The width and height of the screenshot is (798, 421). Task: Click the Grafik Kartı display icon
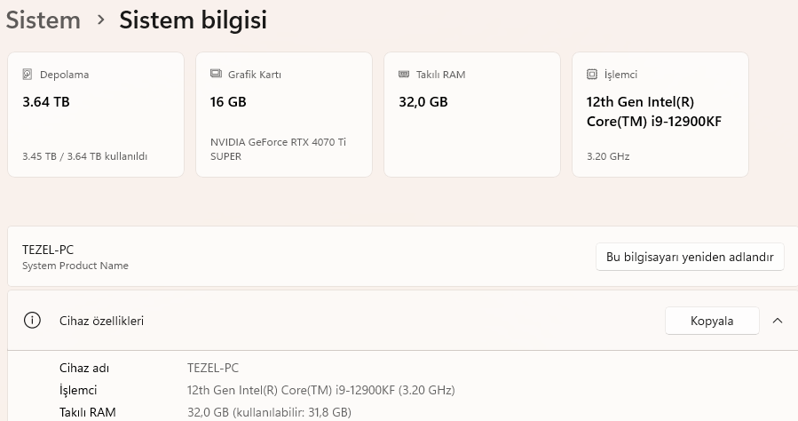(x=216, y=74)
